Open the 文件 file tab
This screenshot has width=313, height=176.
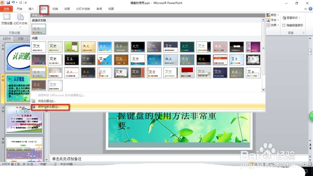6,9
